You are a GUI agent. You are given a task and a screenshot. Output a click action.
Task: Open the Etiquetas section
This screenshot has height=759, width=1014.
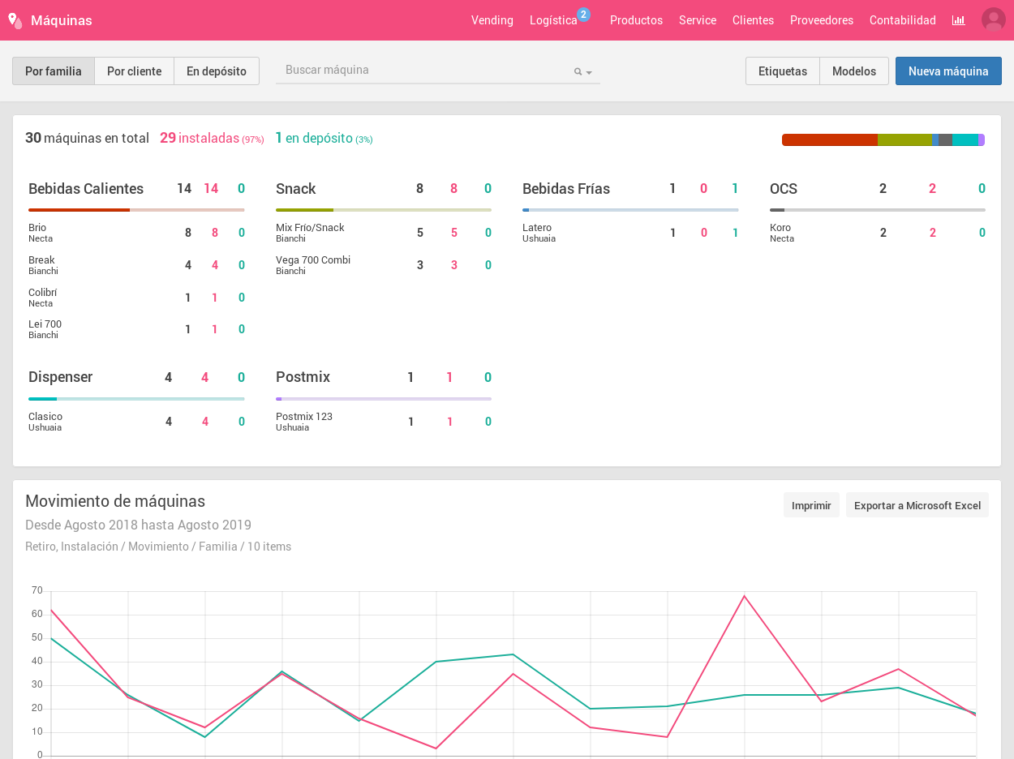pyautogui.click(x=782, y=71)
